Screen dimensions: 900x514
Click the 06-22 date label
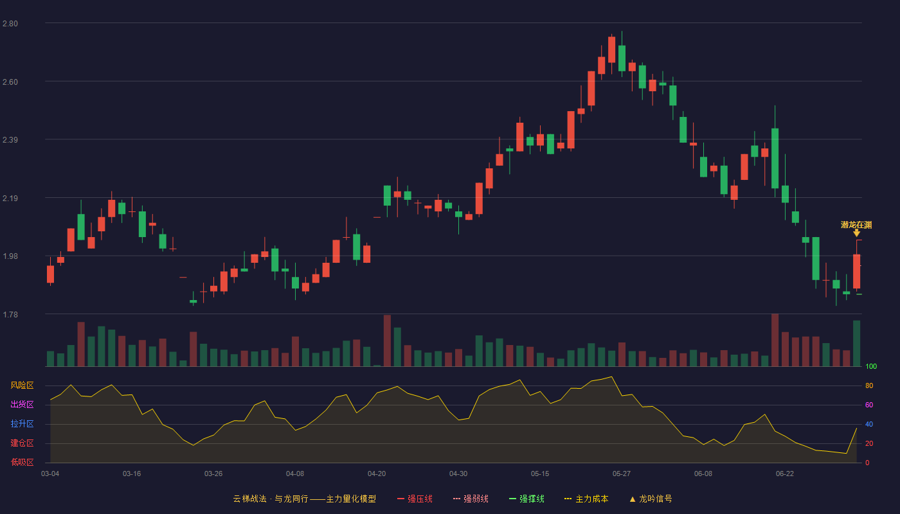(x=785, y=474)
